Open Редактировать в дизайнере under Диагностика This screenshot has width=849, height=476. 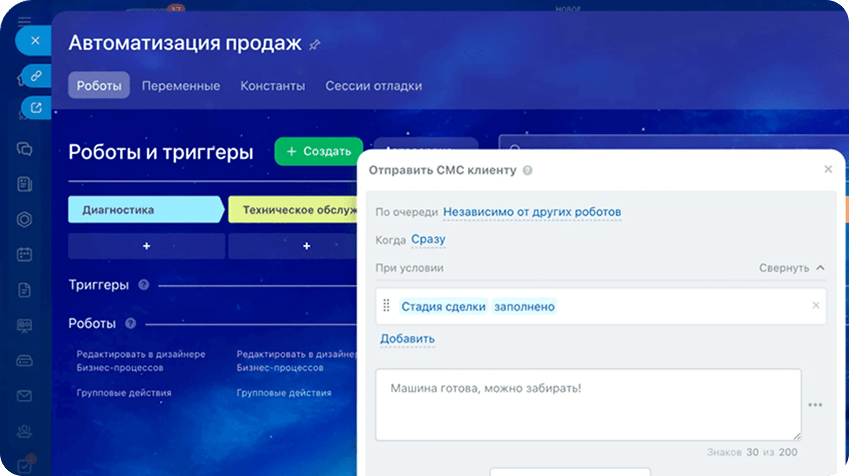[141, 361]
